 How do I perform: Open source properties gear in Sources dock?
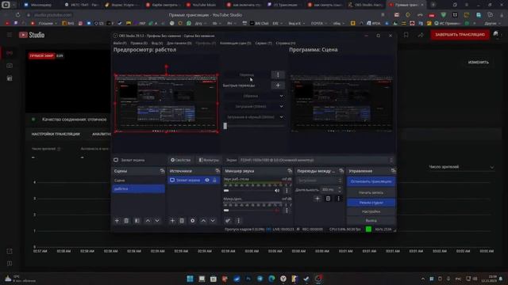pos(192,221)
